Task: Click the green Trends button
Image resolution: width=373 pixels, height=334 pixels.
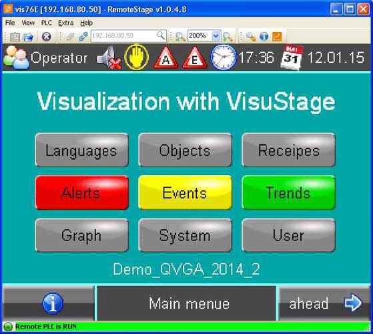Action: (288, 192)
